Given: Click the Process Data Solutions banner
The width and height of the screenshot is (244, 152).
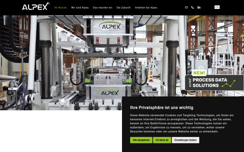Looking at the screenshot, I should coord(214,83).
